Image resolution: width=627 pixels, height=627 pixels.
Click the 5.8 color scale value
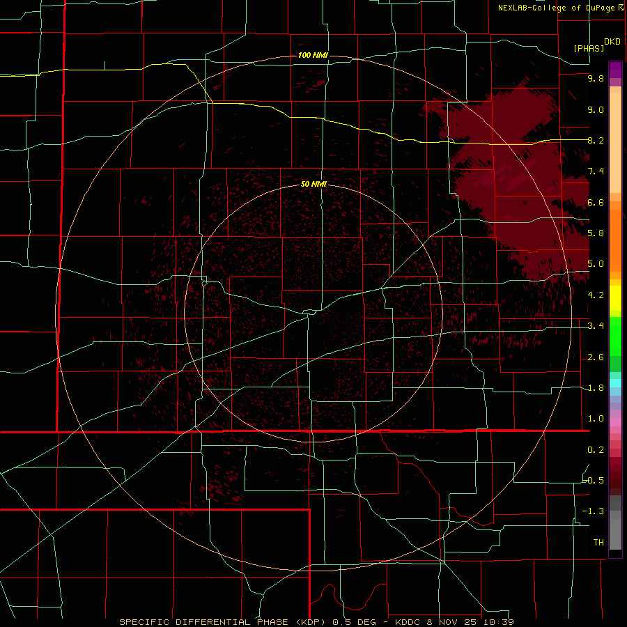coord(596,233)
